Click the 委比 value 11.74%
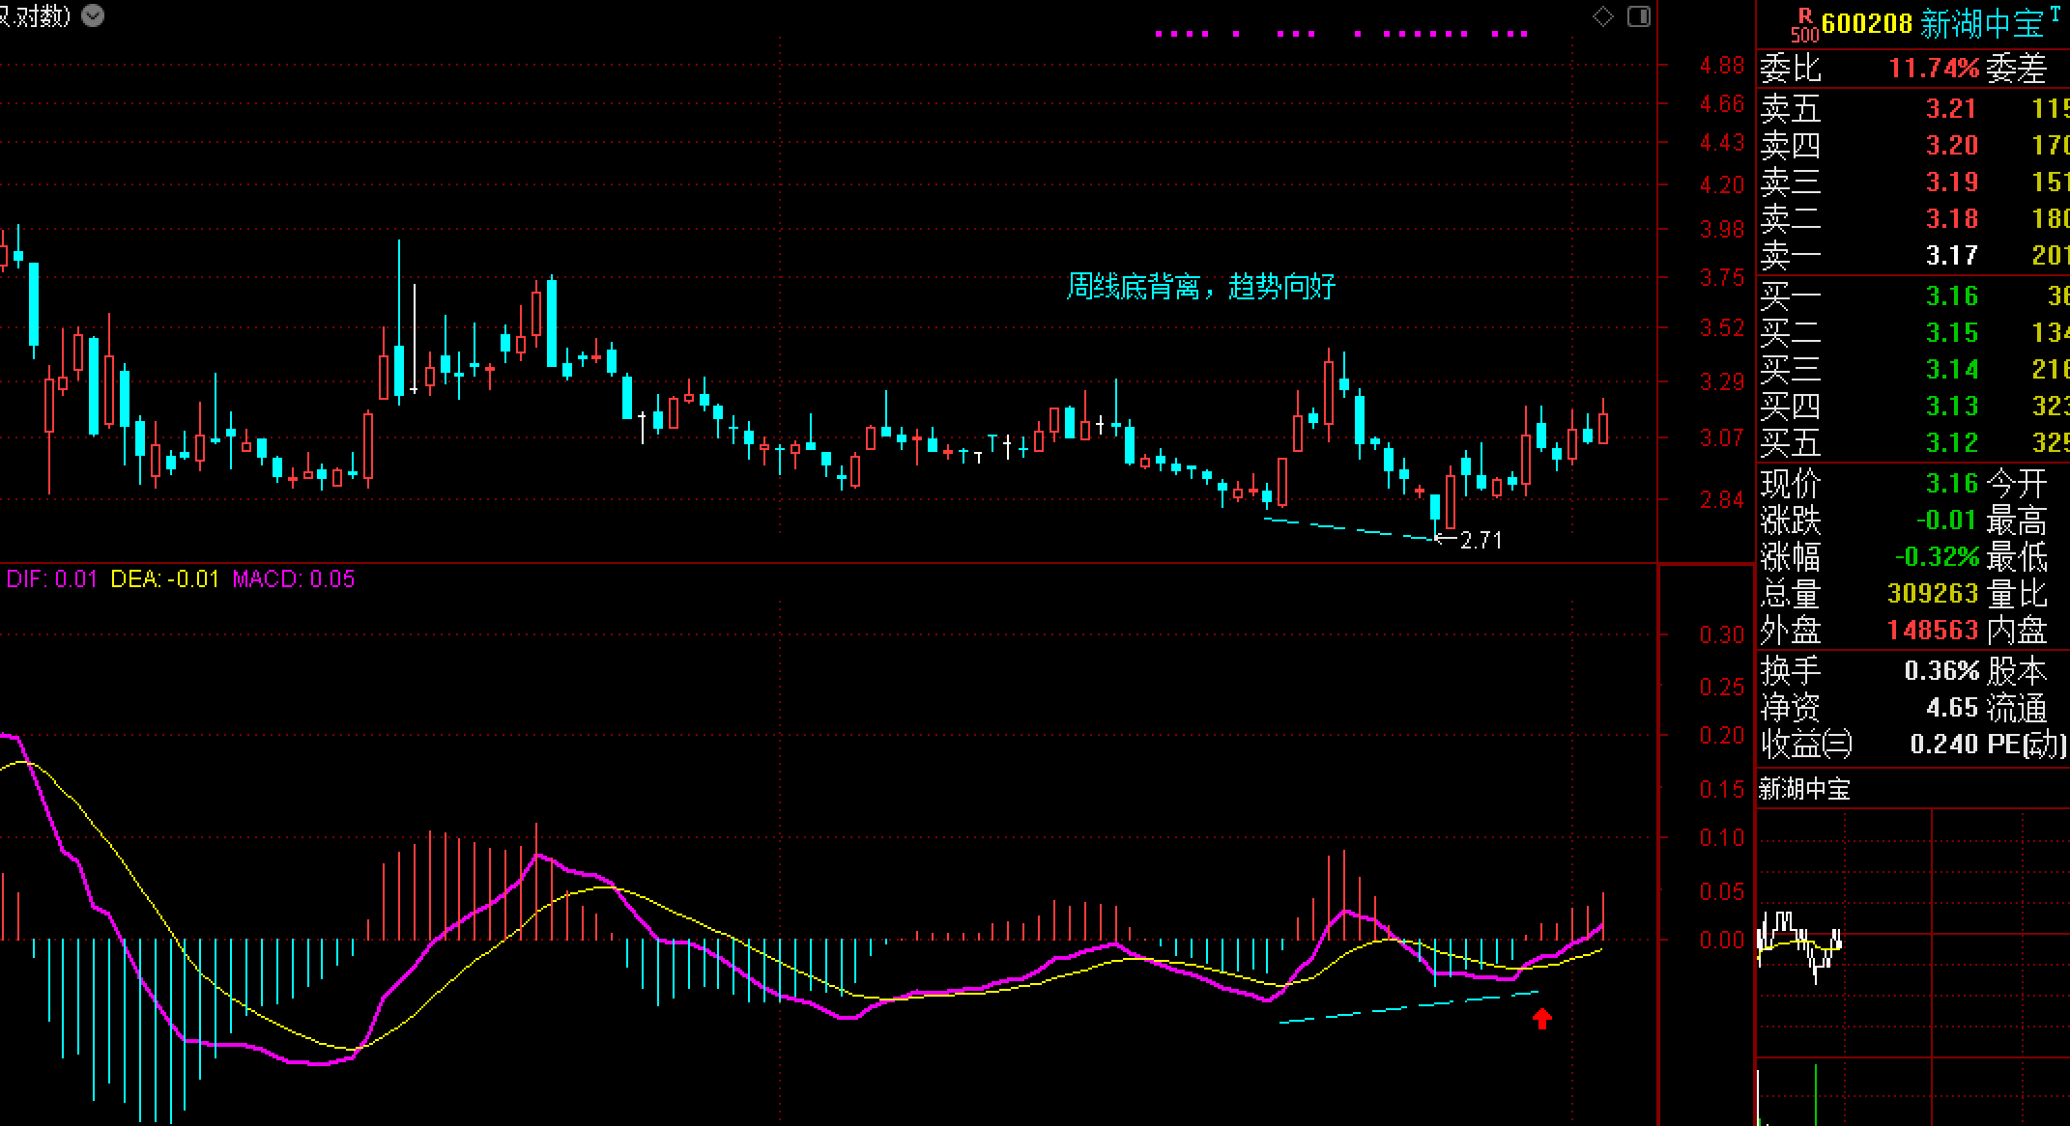The height and width of the screenshot is (1126, 2070). (1934, 69)
